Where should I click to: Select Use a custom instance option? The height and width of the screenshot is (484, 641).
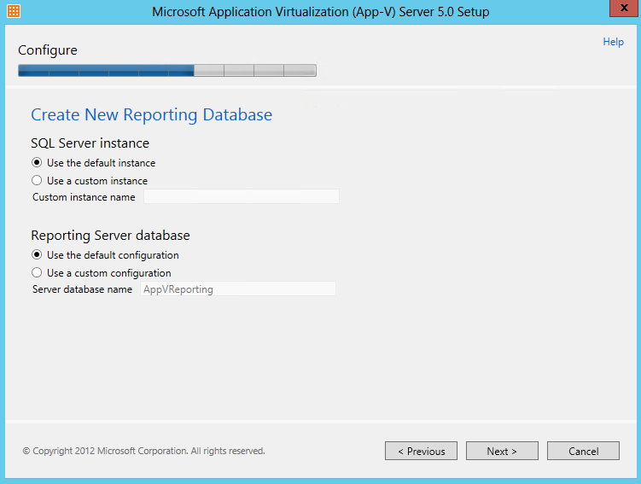(x=37, y=181)
